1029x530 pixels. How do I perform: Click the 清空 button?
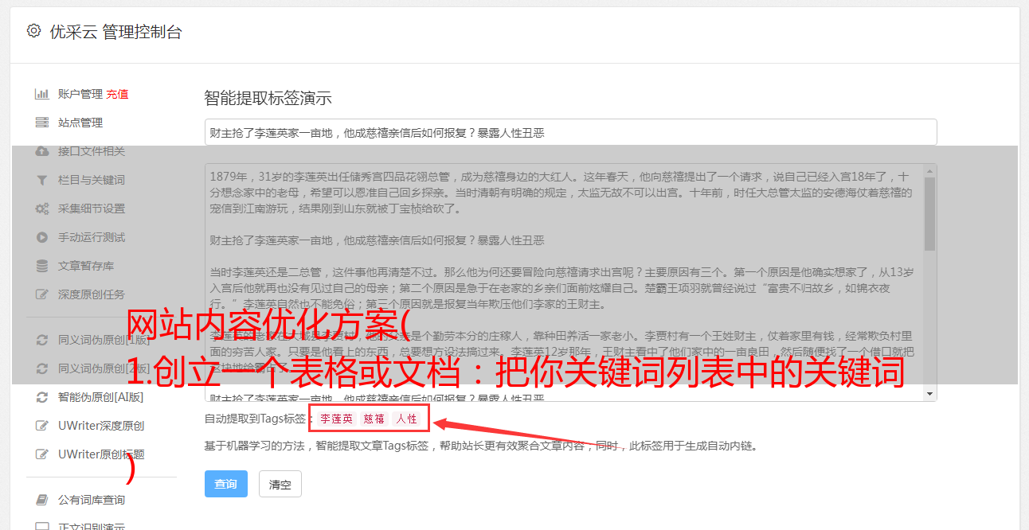click(x=280, y=484)
